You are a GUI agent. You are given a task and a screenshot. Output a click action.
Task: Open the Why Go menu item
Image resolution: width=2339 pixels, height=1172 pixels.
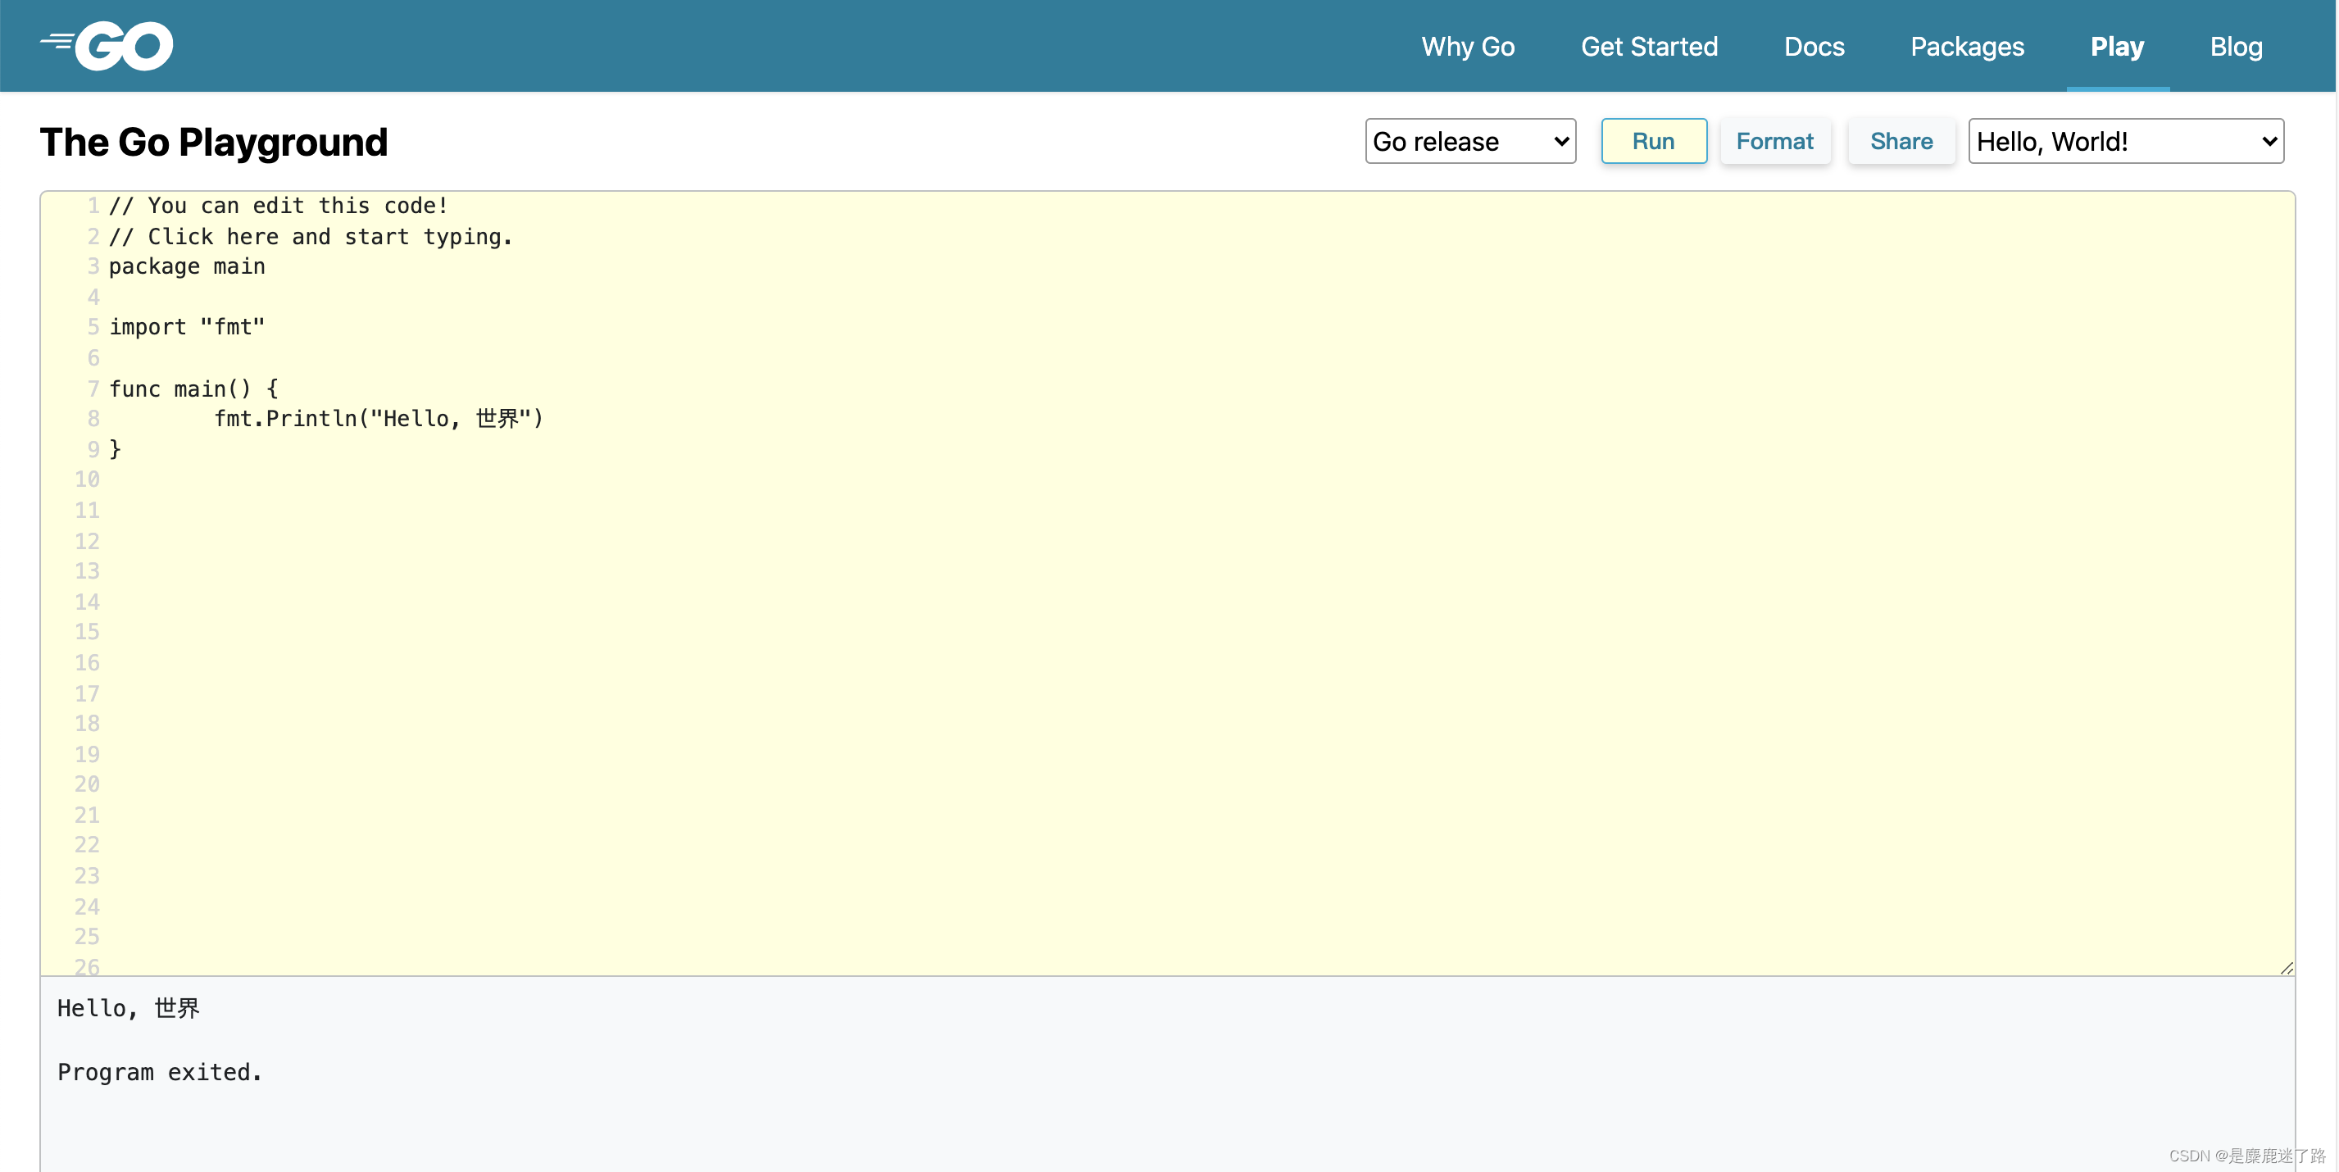coord(1467,46)
